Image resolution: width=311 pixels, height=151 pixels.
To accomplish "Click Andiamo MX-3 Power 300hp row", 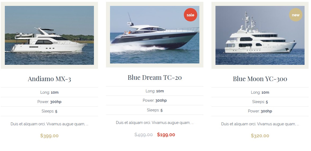I will click(49, 102).
